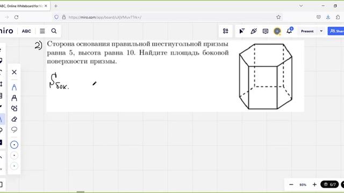Close the pen tool sub-panel
The height and width of the screenshot is (193, 344).
click(15, 72)
